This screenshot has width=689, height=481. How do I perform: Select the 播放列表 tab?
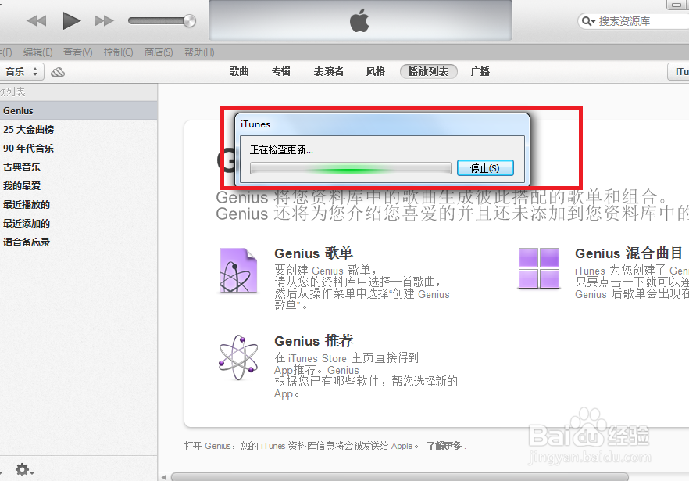click(x=428, y=71)
